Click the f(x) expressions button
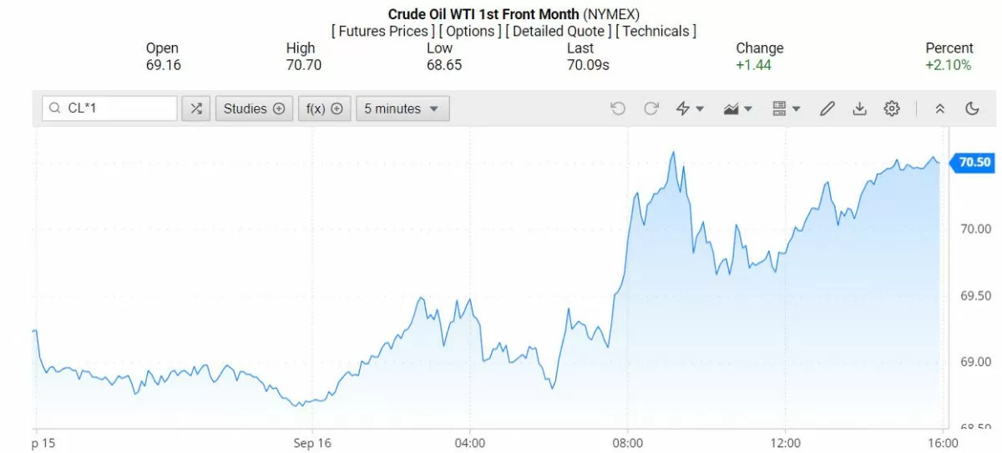The width and height of the screenshot is (1002, 453). 325,108
